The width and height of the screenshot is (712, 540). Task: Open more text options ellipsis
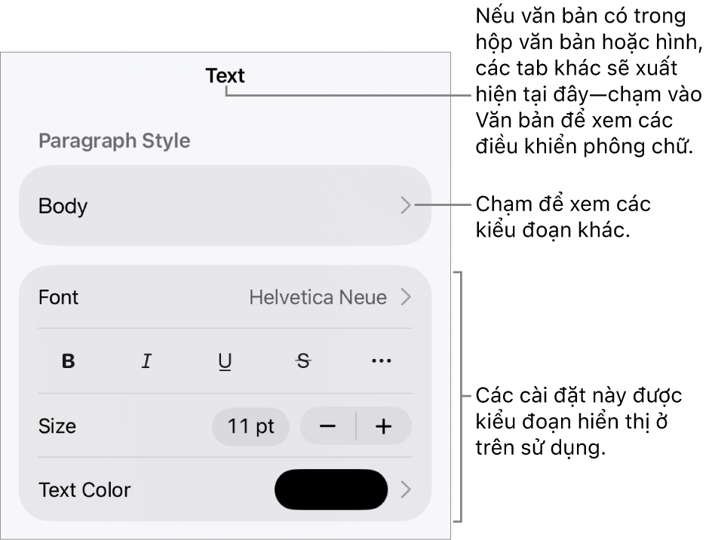coord(382,361)
